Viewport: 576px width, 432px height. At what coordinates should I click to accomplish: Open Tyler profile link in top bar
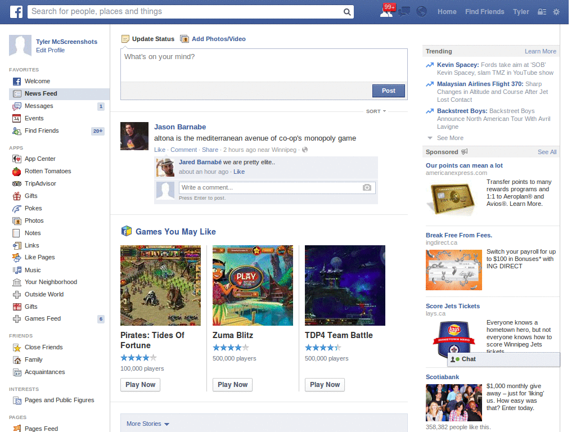point(521,12)
